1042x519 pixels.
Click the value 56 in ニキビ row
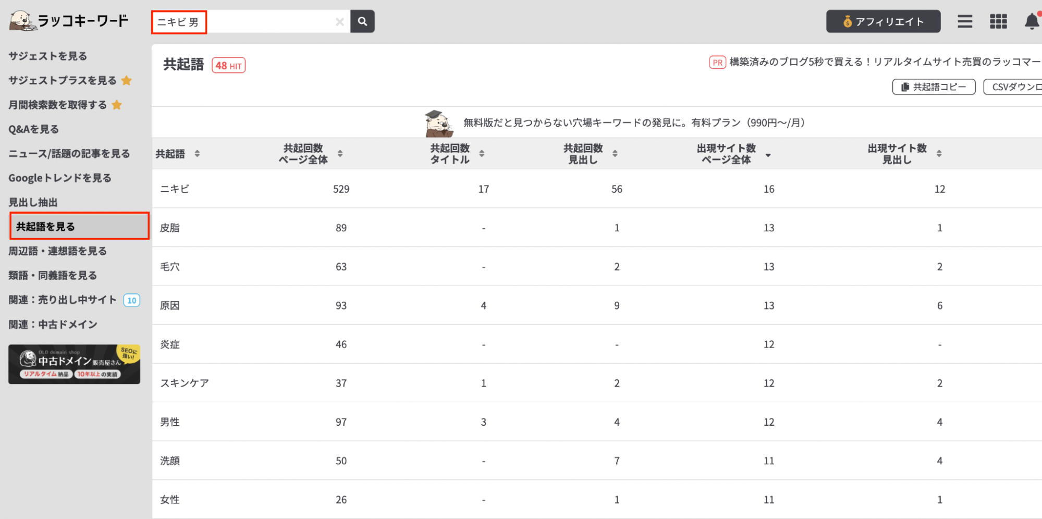pos(617,189)
